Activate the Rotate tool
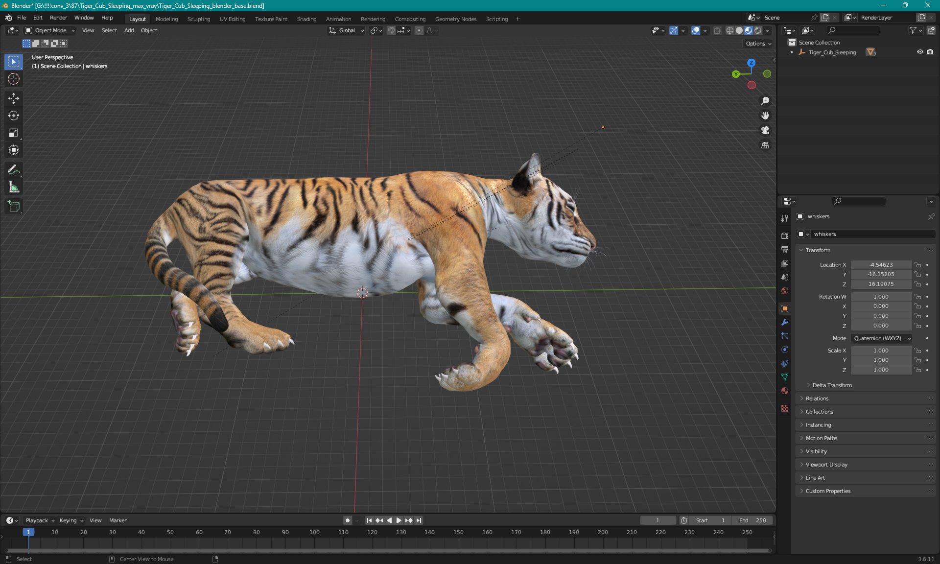Screen dimensions: 940x564 (14, 116)
